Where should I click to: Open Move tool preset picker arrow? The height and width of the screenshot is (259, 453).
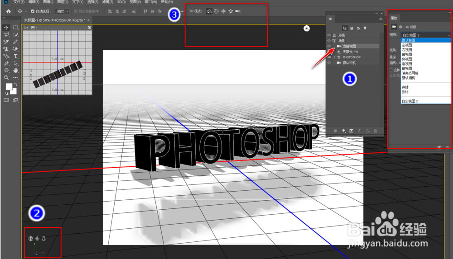coord(26,11)
